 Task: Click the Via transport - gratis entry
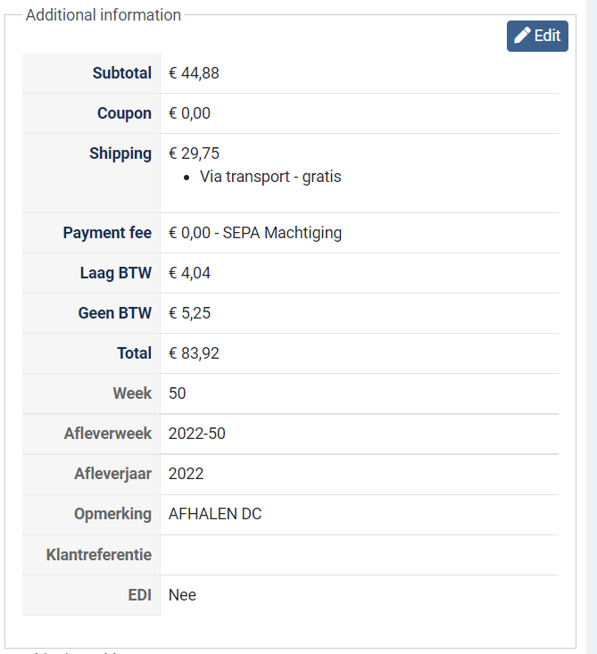(270, 177)
